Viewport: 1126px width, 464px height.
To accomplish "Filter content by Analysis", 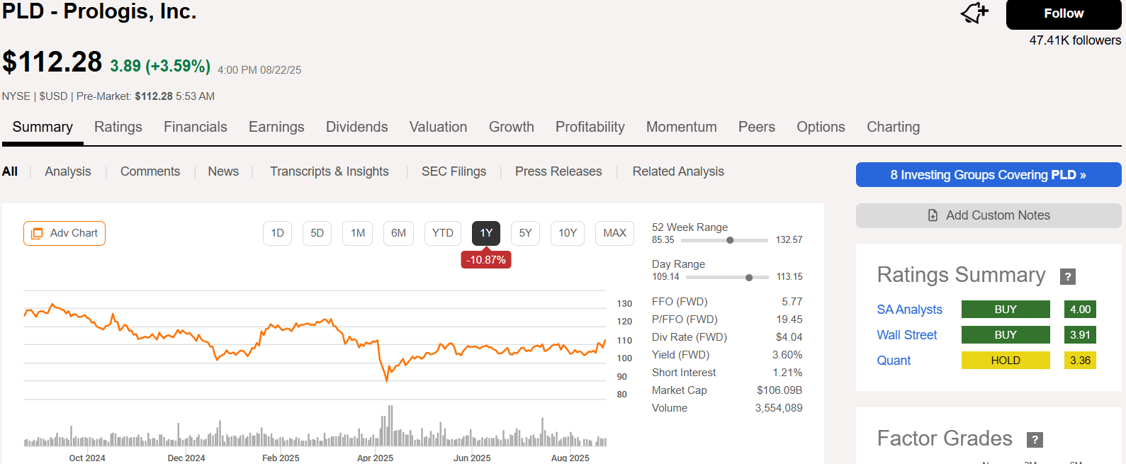I will [x=68, y=171].
